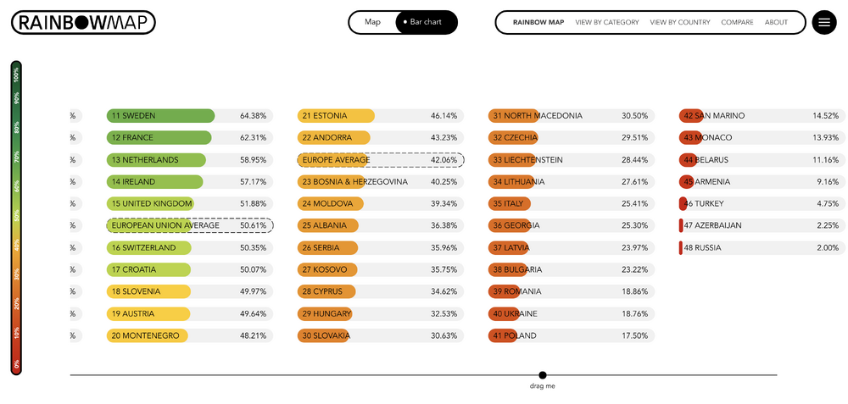Select the Europe Average dashed row
This screenshot has width=848, height=404.
click(x=380, y=160)
